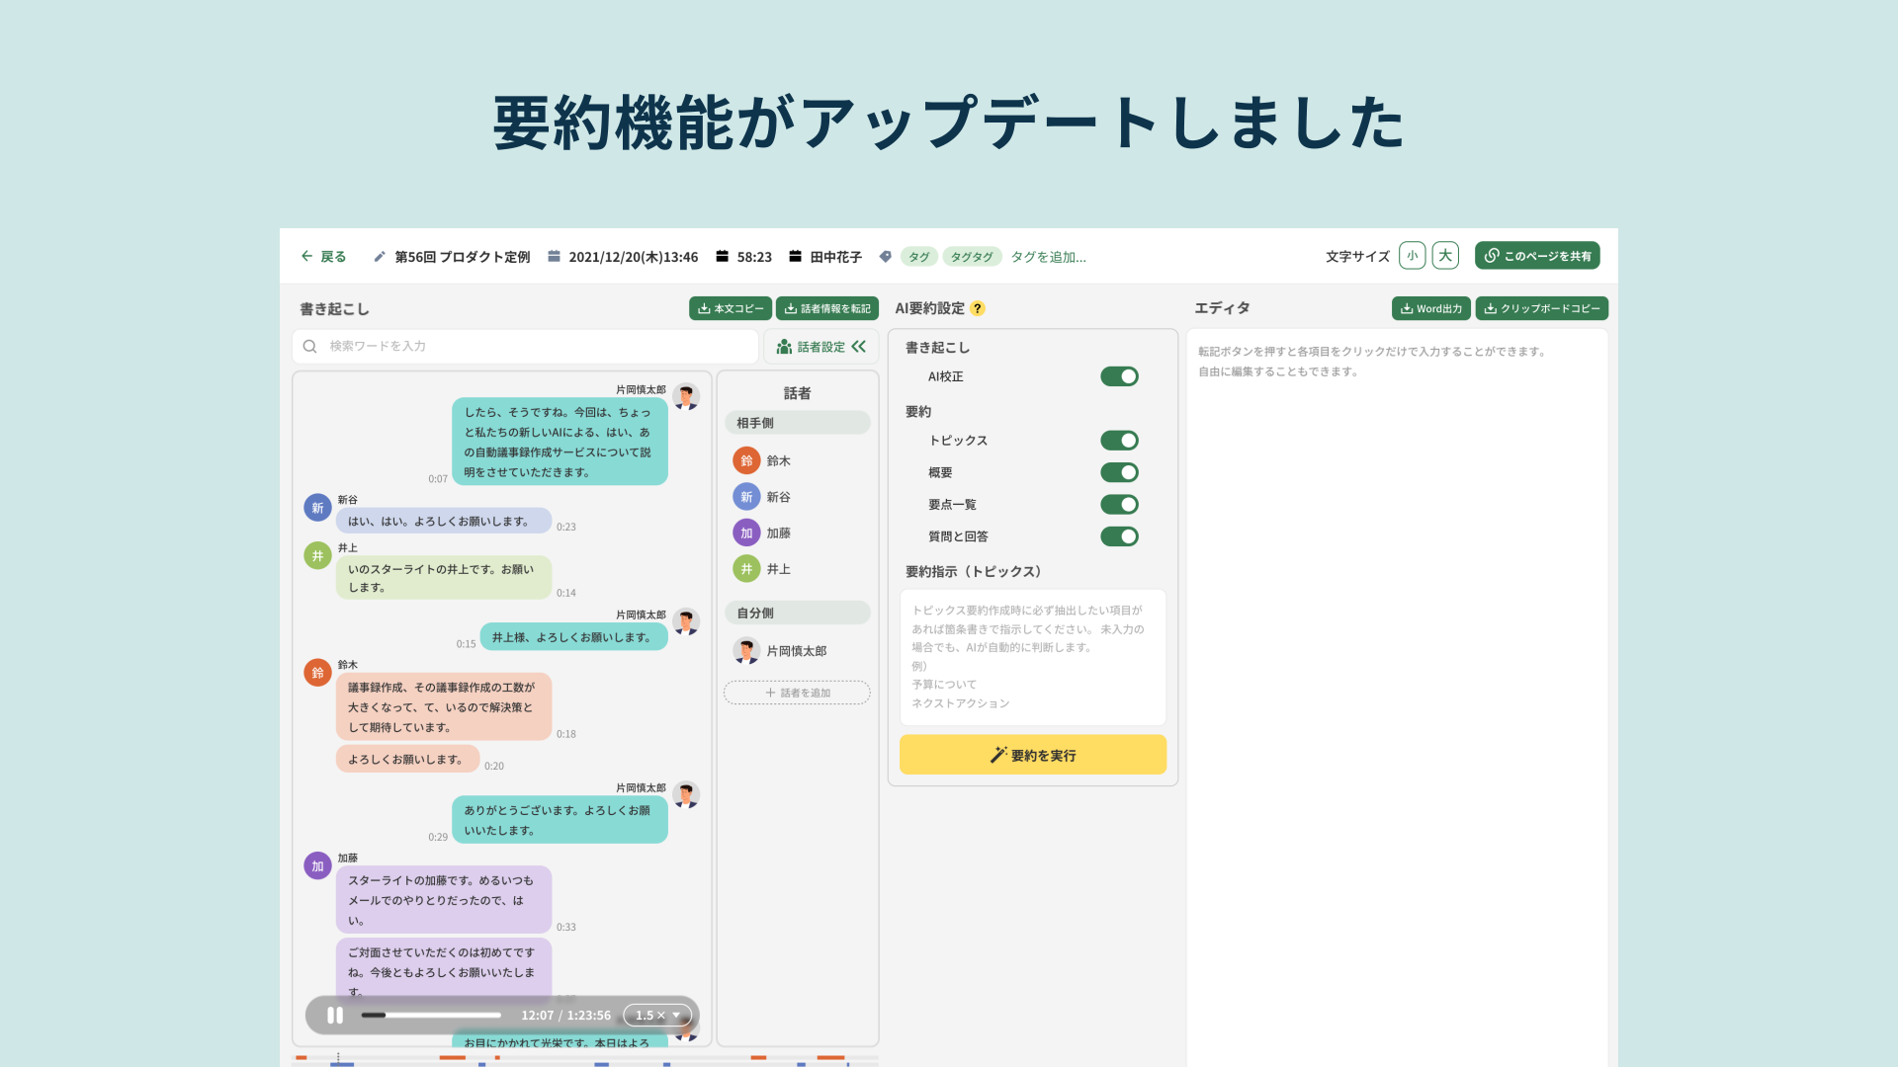1898x1067 pixels.
Task: Turn off 質問と回答 toggle
Action: [1119, 536]
